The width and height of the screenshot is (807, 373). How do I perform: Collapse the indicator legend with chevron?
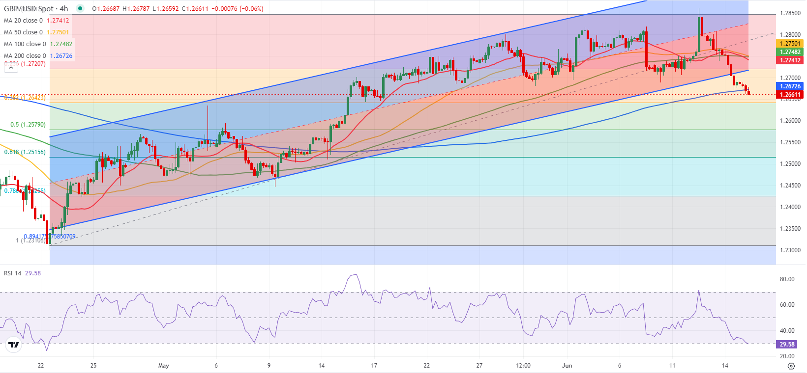pyautogui.click(x=11, y=68)
